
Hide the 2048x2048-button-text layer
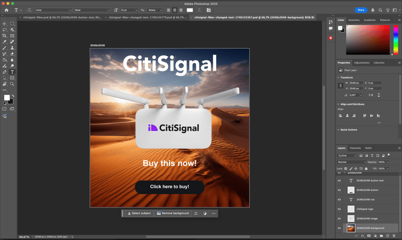(x=339, y=181)
